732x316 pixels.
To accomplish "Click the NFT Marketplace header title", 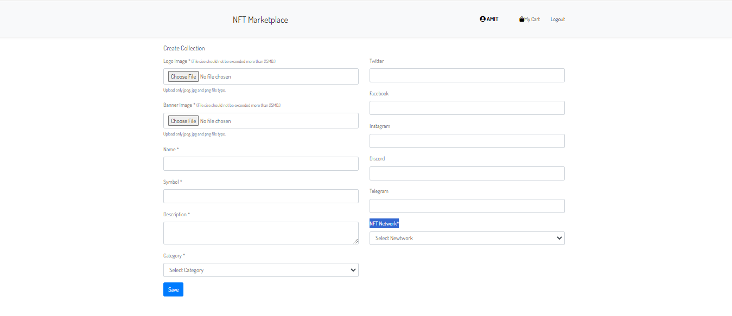I will coord(259,19).
